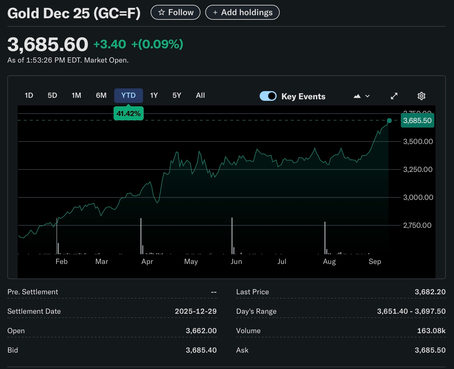
Task: Open chart settings gear icon
Action: (x=421, y=96)
